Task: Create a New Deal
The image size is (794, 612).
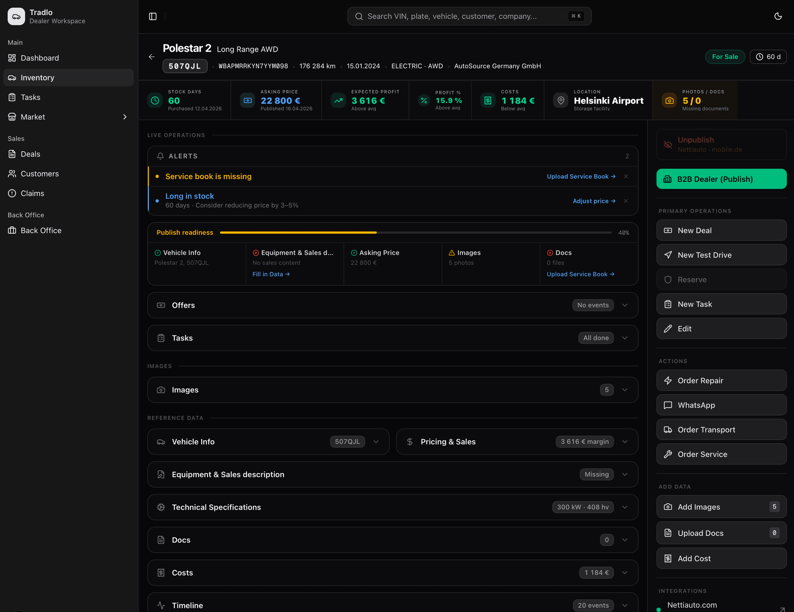Action: 722,230
